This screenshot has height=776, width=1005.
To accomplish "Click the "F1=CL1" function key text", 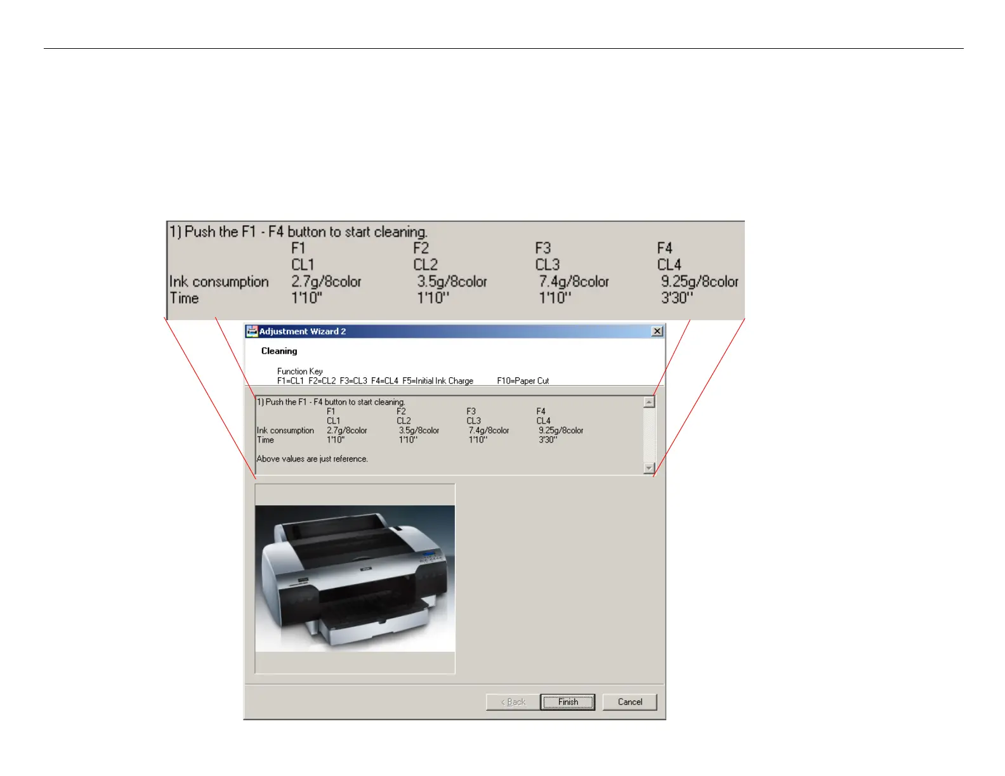I will [291, 381].
